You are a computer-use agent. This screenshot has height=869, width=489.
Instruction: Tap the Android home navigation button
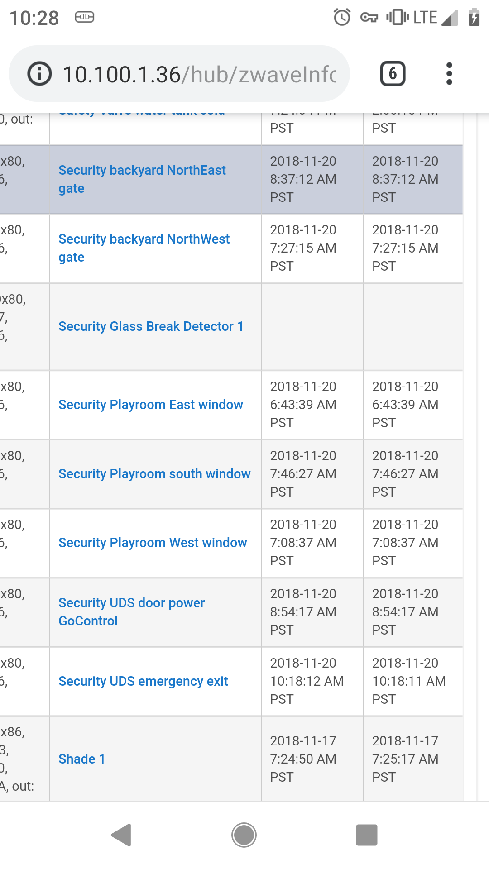[x=244, y=835]
